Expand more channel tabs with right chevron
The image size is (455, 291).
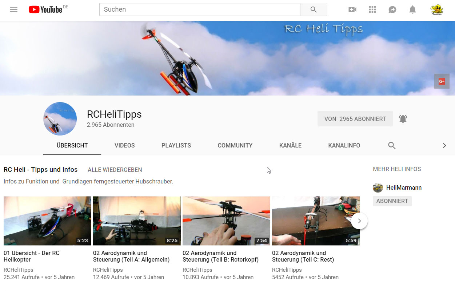(x=444, y=146)
